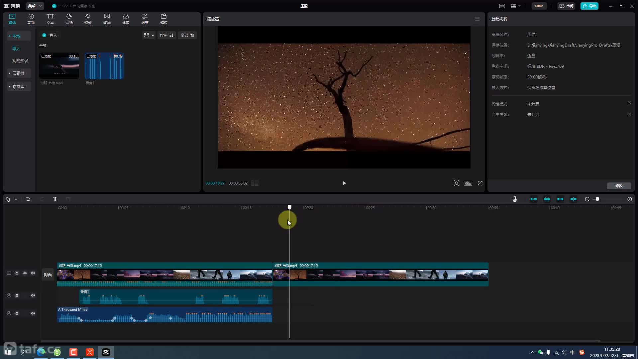This screenshot has width=638, height=359.
Task: Toggle preview axis on timeline
Action: (573, 199)
